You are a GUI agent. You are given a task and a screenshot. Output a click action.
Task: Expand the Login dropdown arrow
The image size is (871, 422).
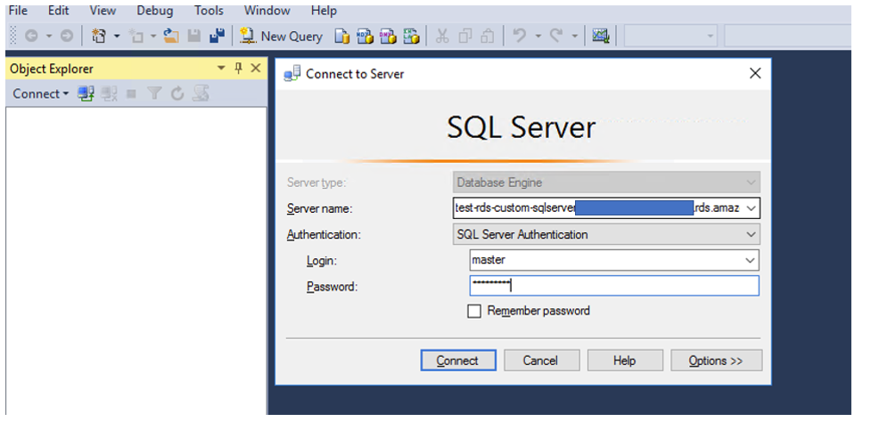pos(751,260)
